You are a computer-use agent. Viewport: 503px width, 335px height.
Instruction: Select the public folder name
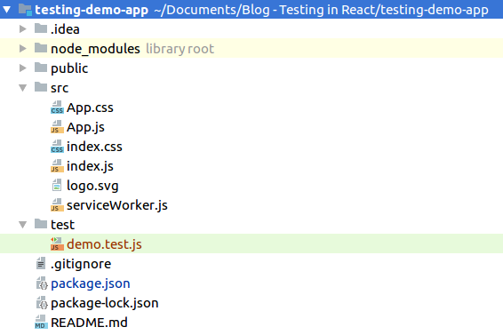(69, 68)
